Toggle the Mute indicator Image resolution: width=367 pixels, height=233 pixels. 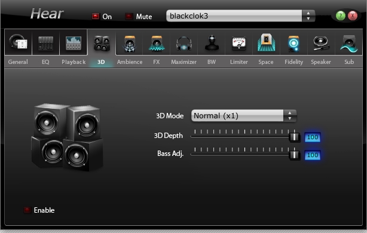[x=129, y=16]
